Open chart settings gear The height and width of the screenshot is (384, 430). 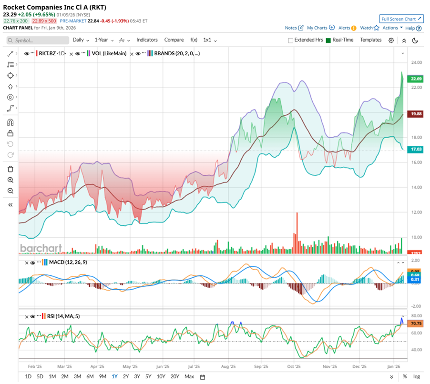pyautogui.click(x=391, y=40)
